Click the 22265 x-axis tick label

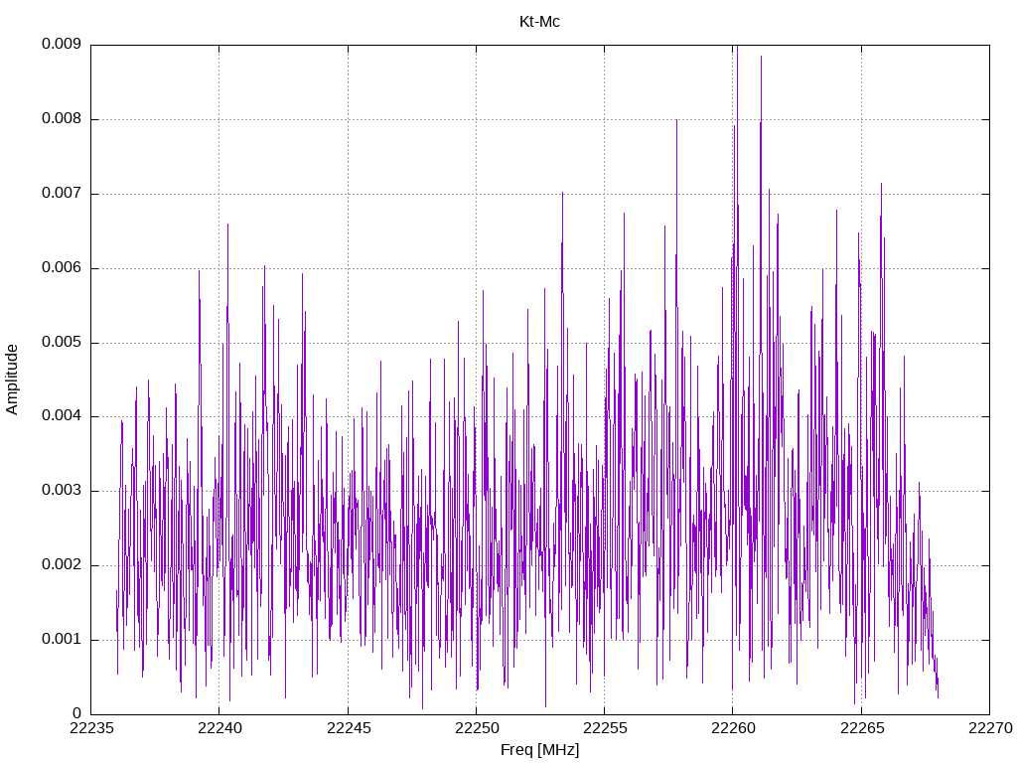862,728
